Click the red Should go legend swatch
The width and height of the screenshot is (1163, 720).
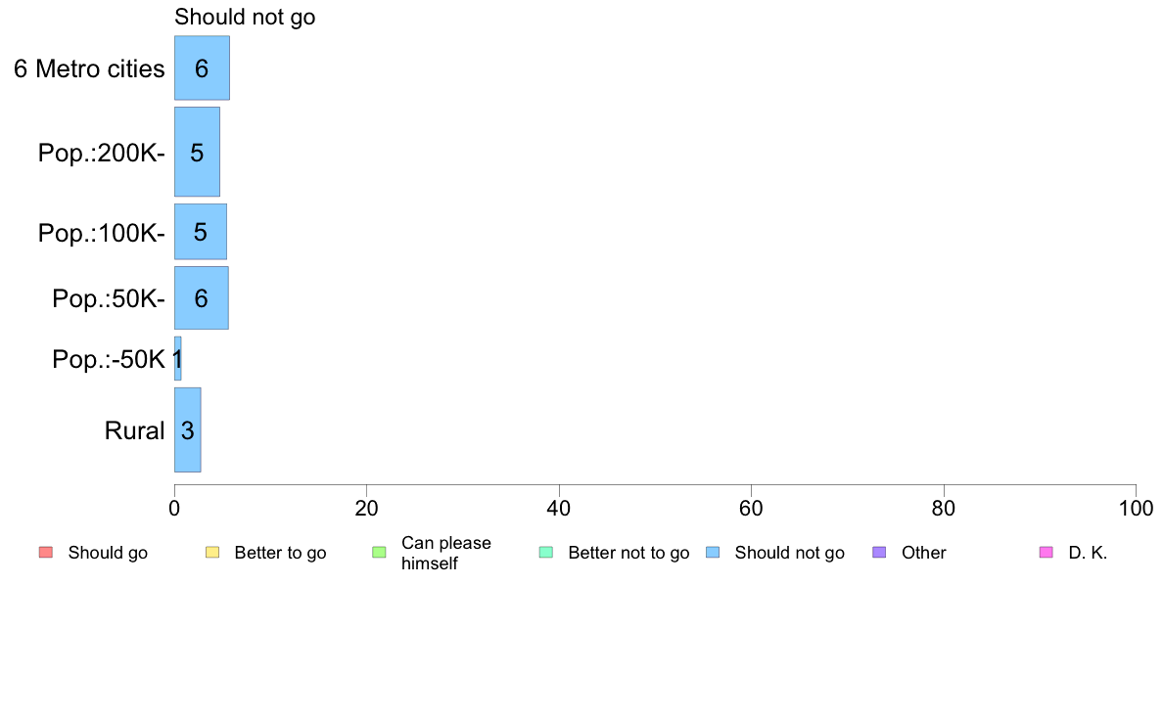46,553
